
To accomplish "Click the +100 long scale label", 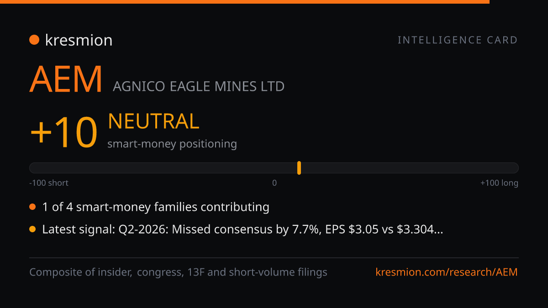I will point(499,183).
